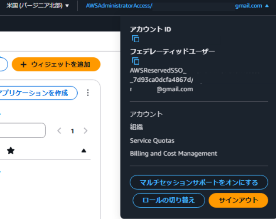Select page number 1

coord(72,131)
